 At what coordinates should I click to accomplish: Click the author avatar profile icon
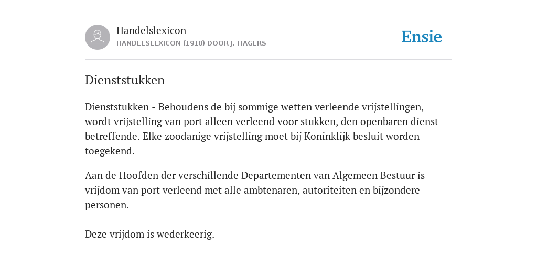point(98,37)
